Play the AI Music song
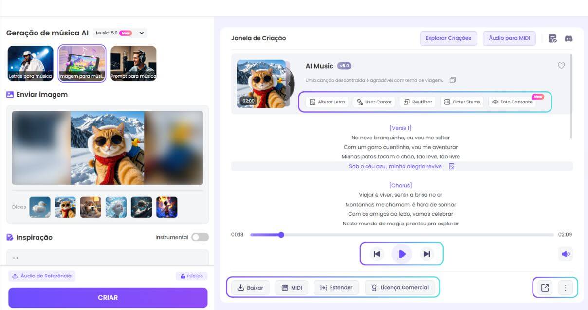Screen dimensions: 588x310 (401, 254)
